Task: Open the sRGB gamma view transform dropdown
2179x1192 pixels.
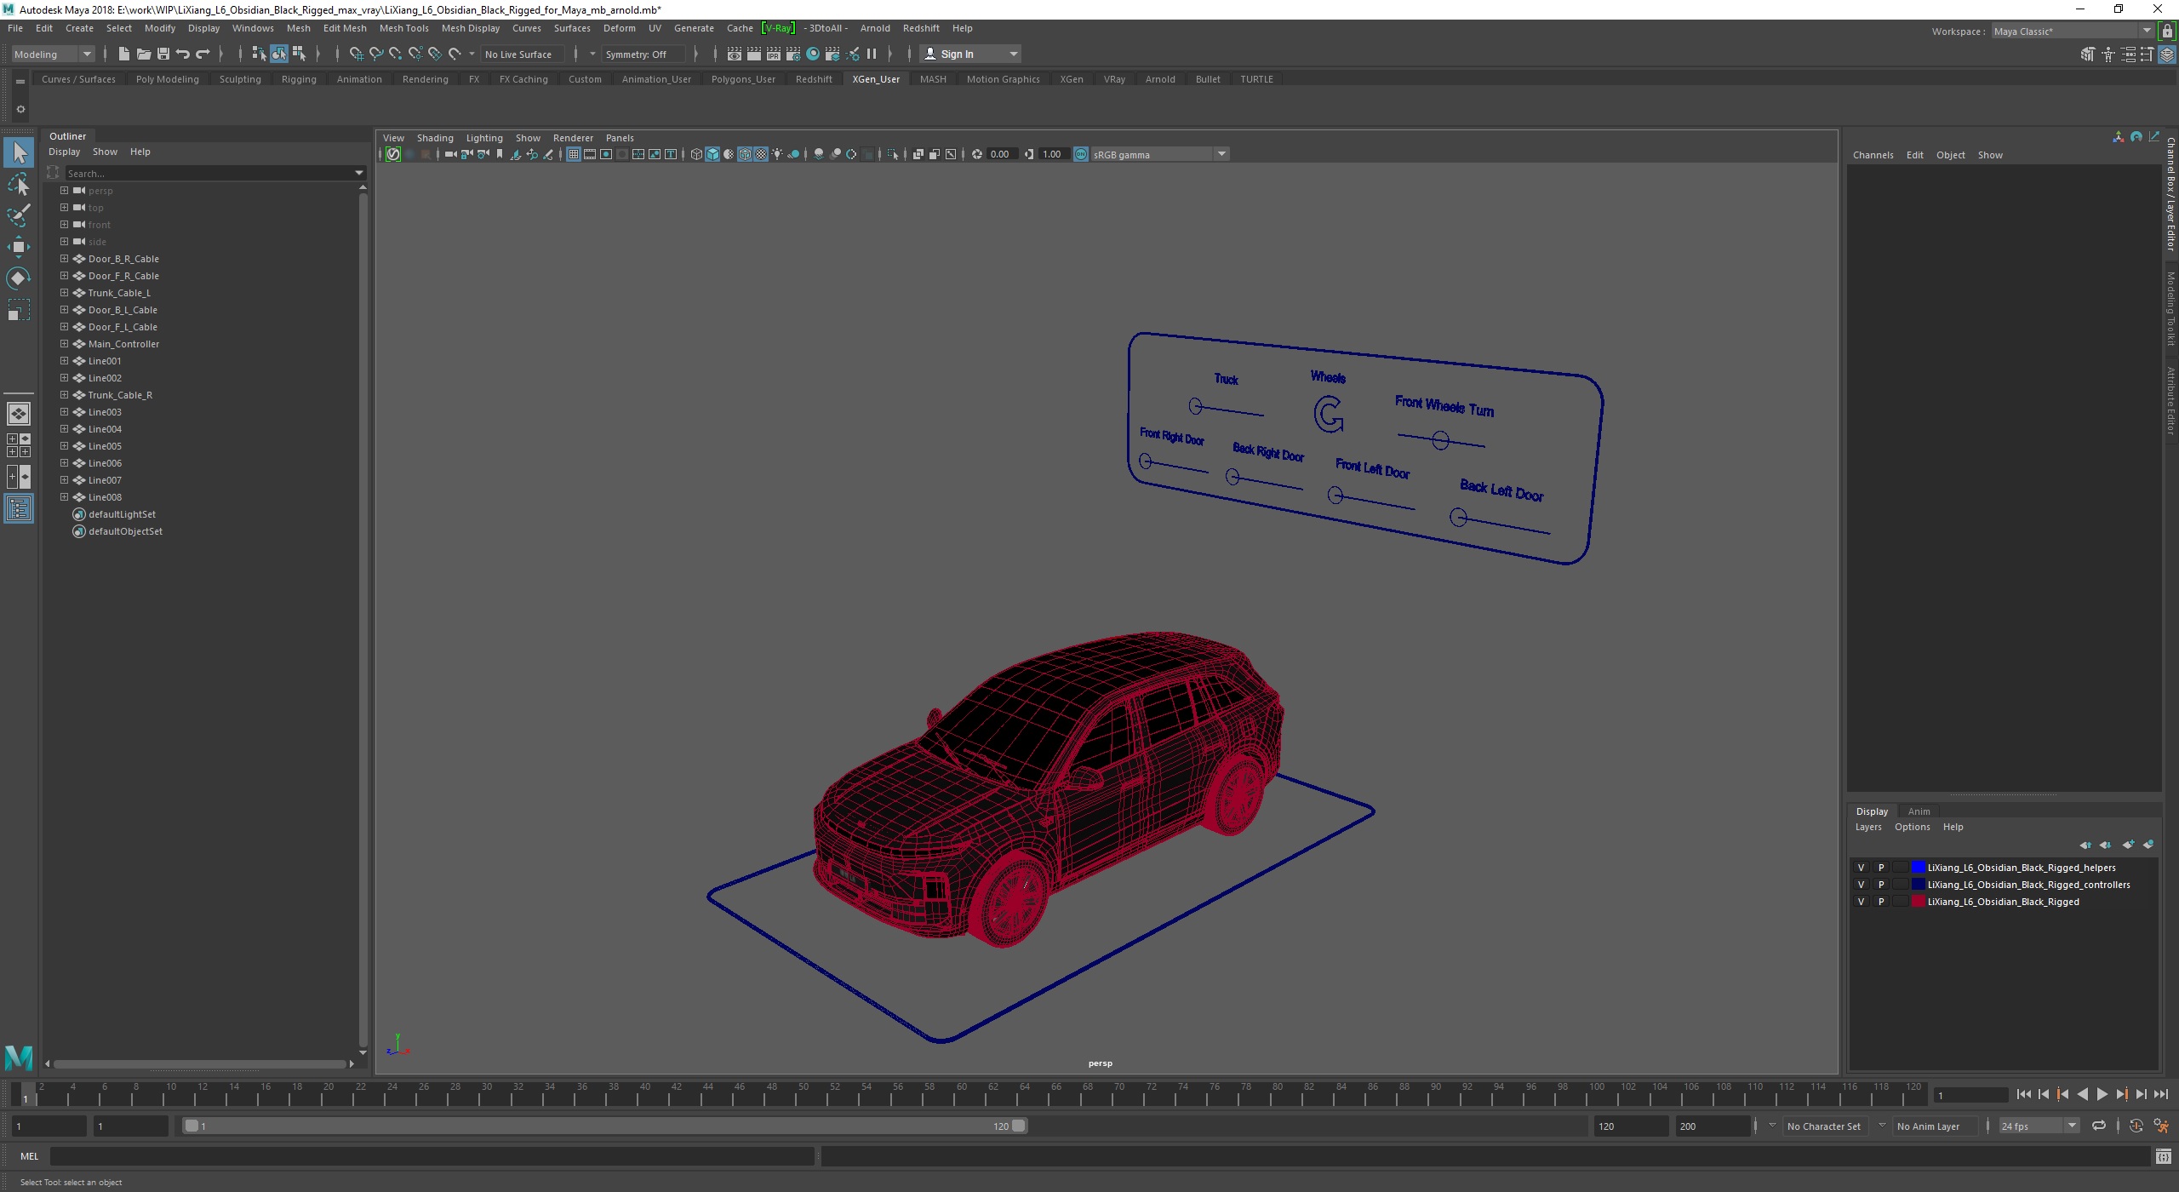Action: pyautogui.click(x=1159, y=154)
